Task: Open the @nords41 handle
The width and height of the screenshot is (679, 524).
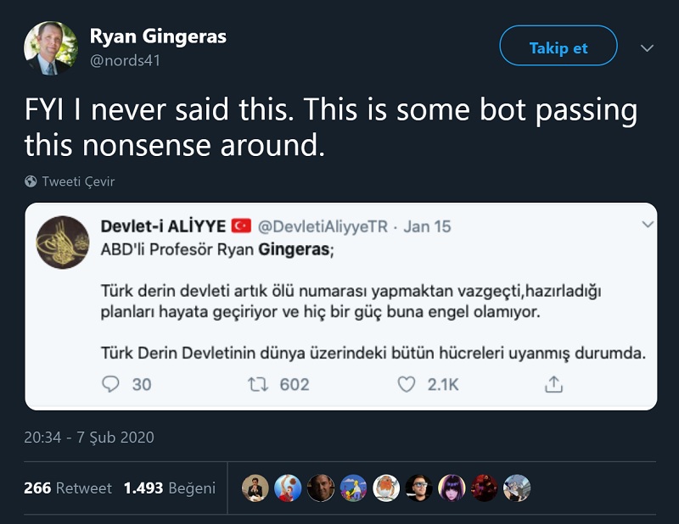Action: pyautogui.click(x=125, y=60)
